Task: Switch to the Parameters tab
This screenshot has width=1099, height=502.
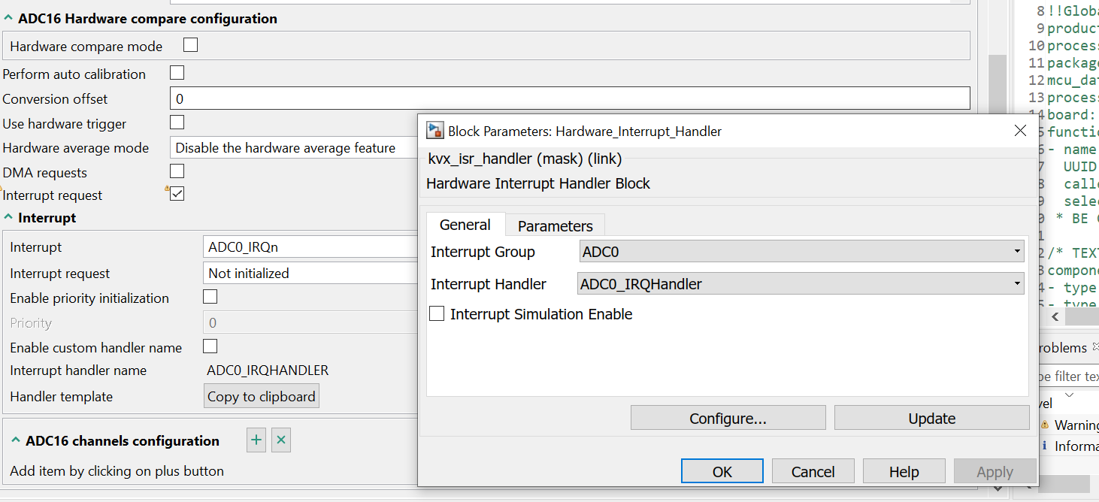Action: tap(555, 225)
